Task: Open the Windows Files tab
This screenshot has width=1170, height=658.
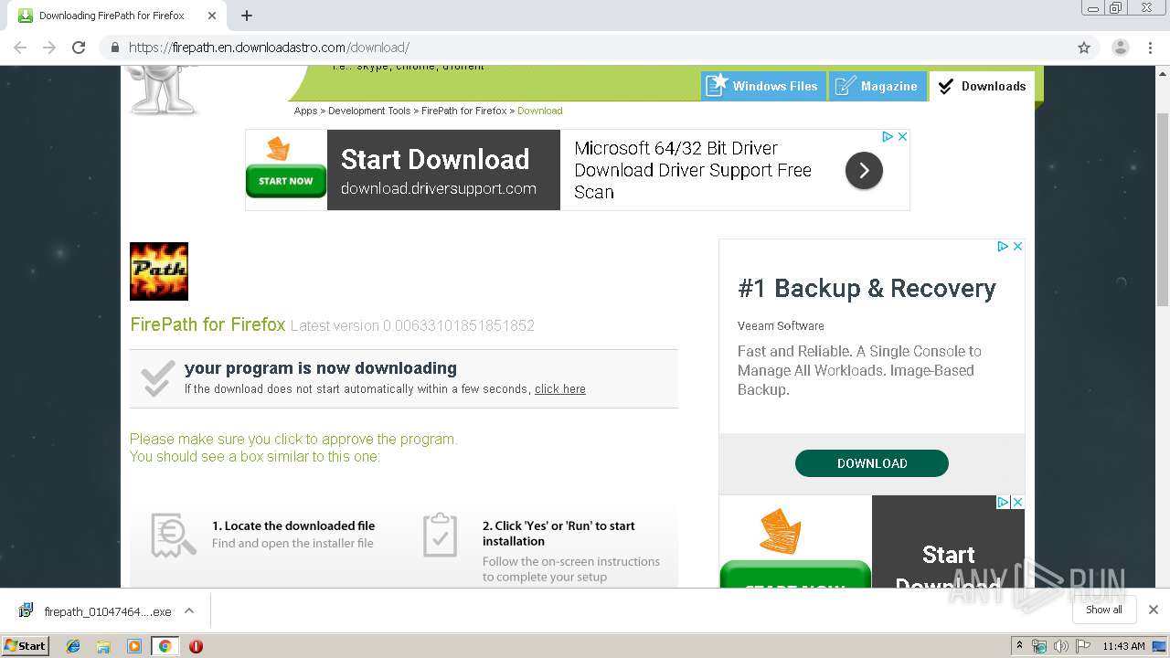Action: point(763,86)
